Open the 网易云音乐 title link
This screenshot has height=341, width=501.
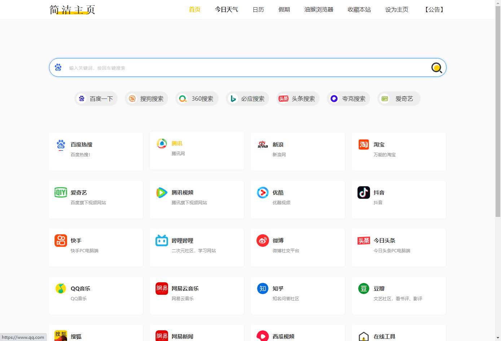coord(185,288)
